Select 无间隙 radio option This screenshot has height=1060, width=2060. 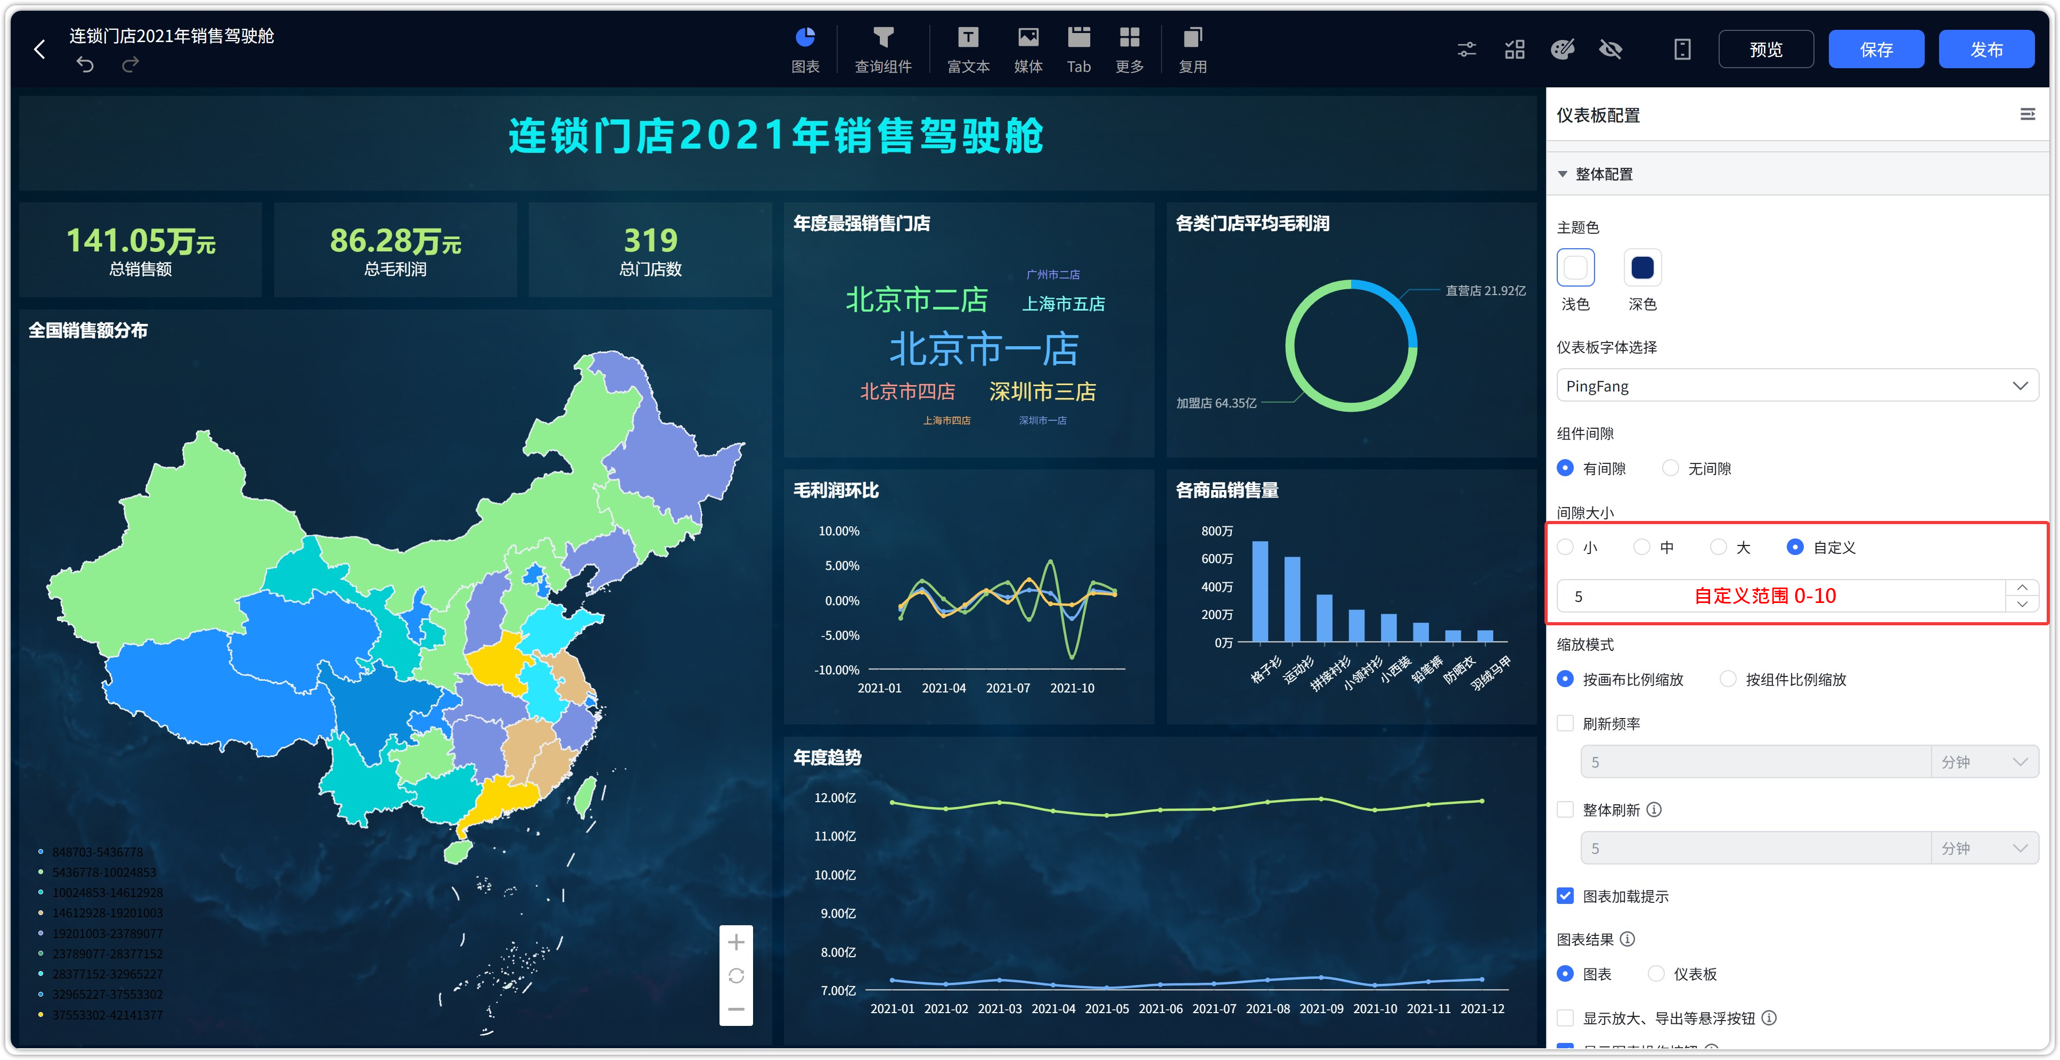pos(1671,468)
